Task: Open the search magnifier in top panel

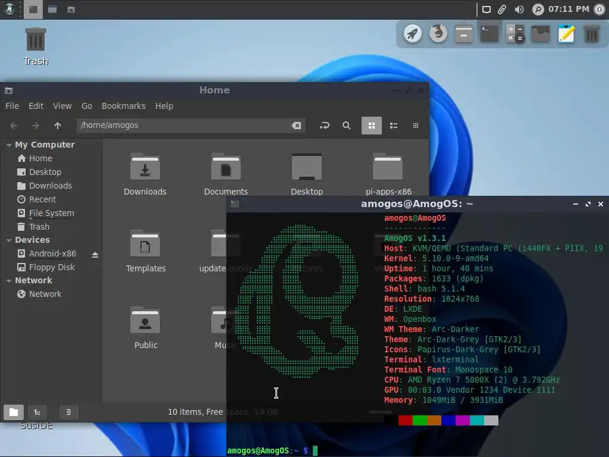Action: (x=538, y=10)
